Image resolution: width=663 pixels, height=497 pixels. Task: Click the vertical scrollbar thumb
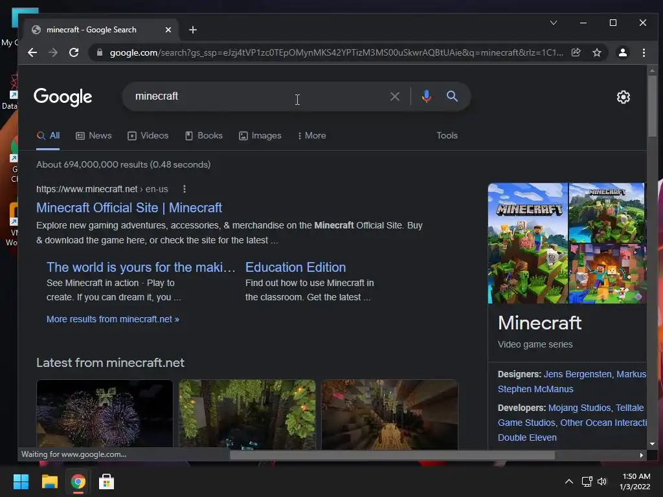(652, 105)
